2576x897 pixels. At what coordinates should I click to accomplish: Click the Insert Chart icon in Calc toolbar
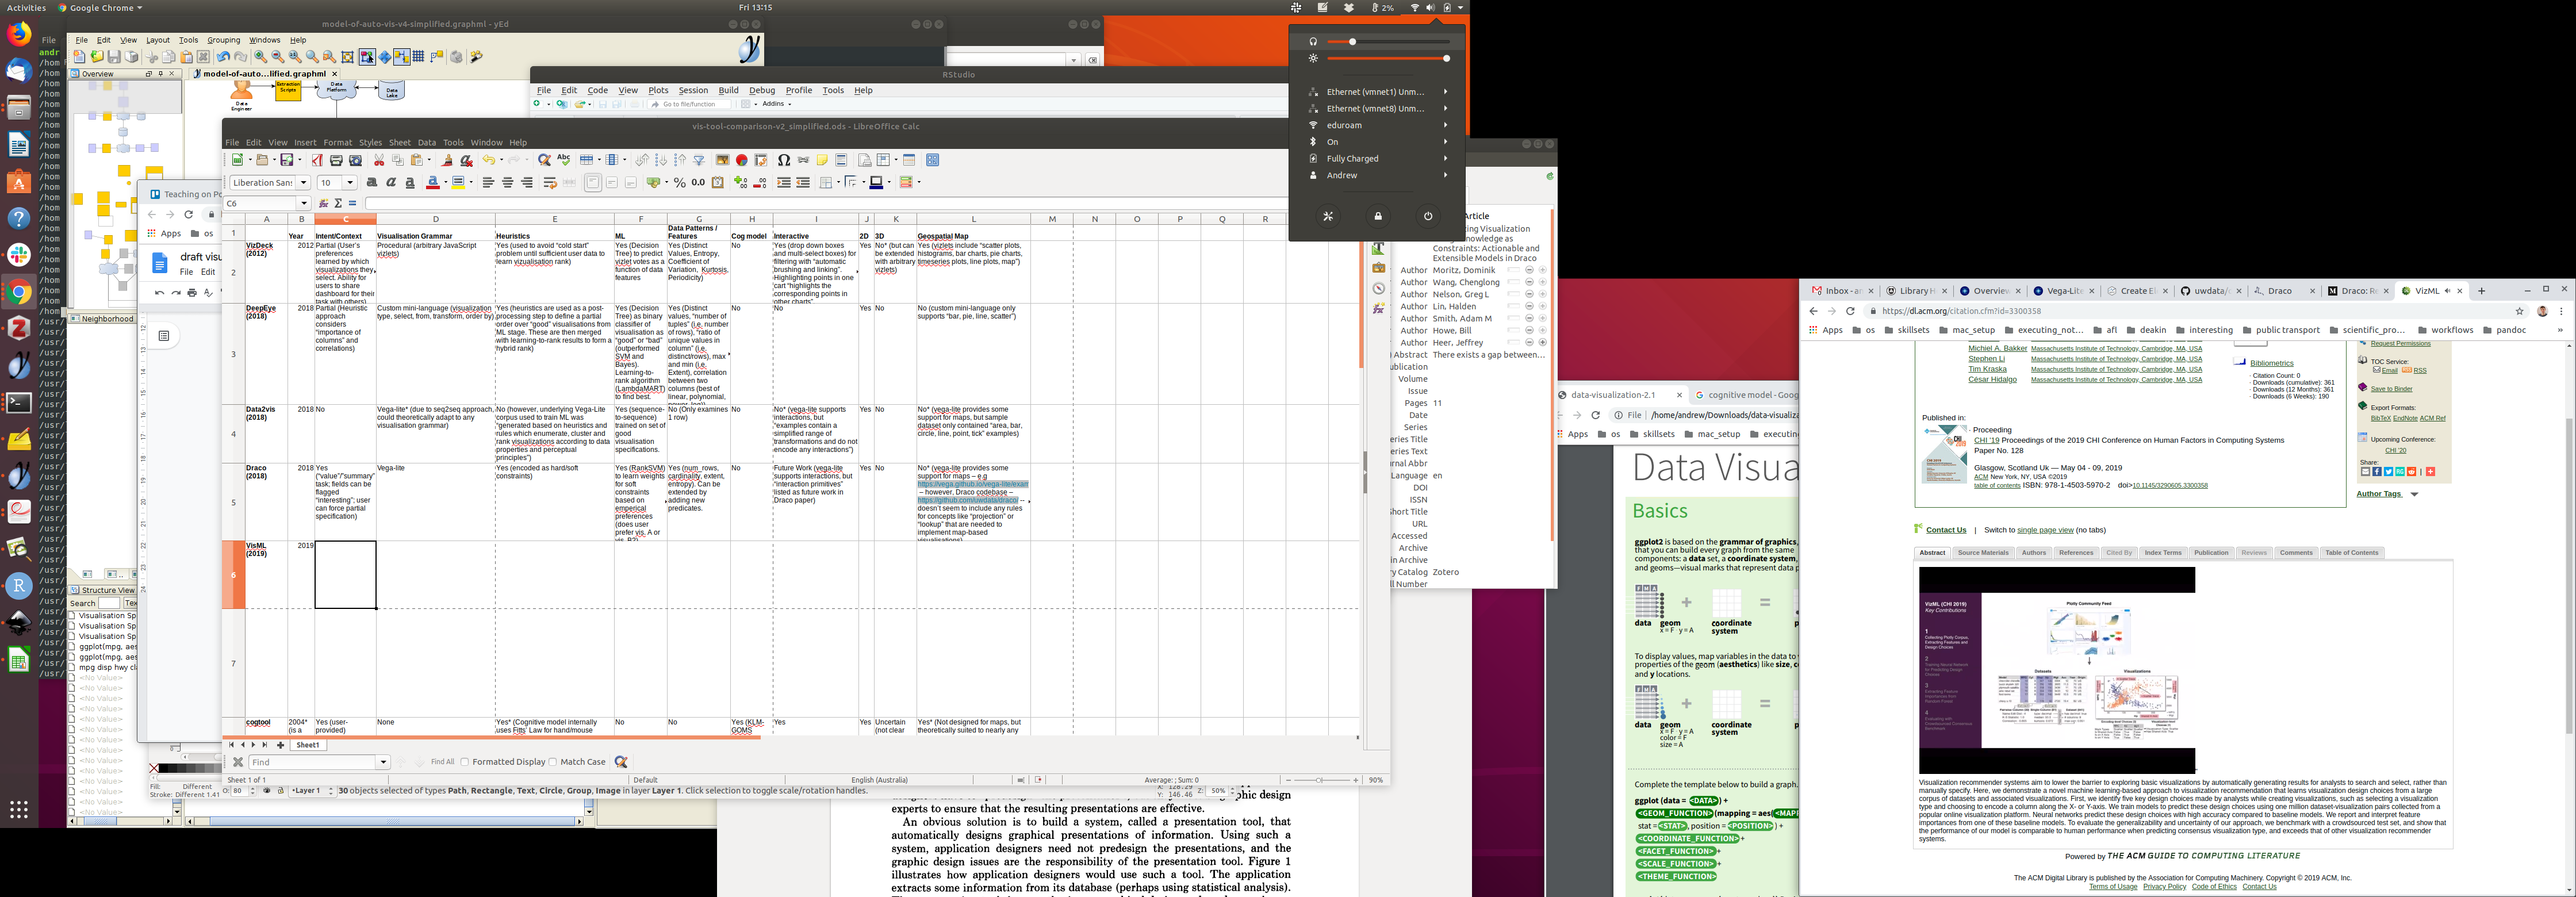741,160
